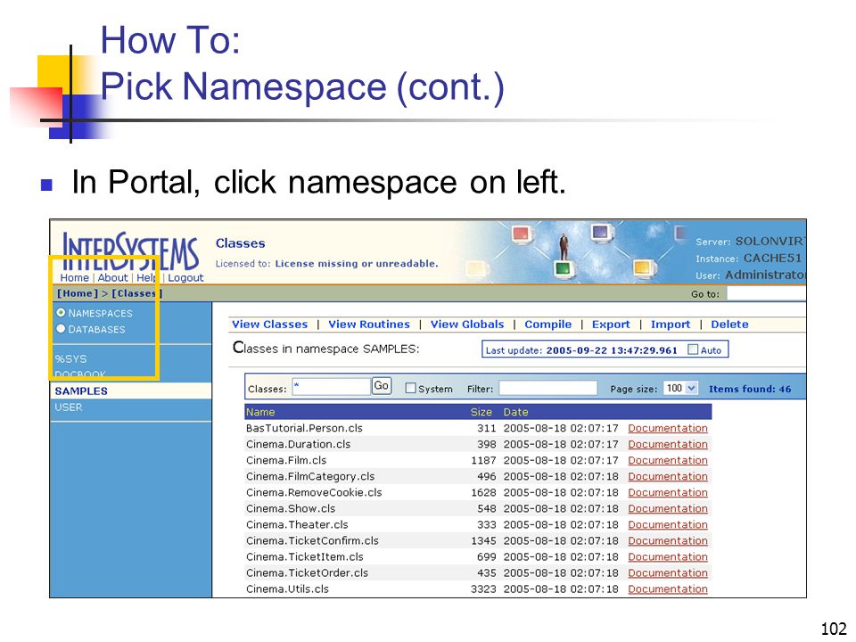Screen dimensions: 856x642
Task: Open Documentation for Cinema.Utils.cls
Action: [x=668, y=589]
